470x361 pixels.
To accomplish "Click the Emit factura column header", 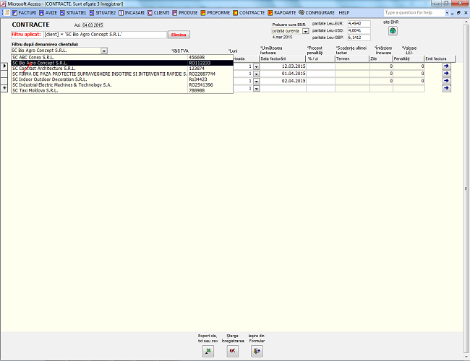I will point(440,59).
